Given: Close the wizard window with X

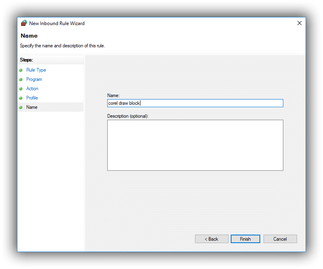Looking at the screenshot, I should coord(299,23).
